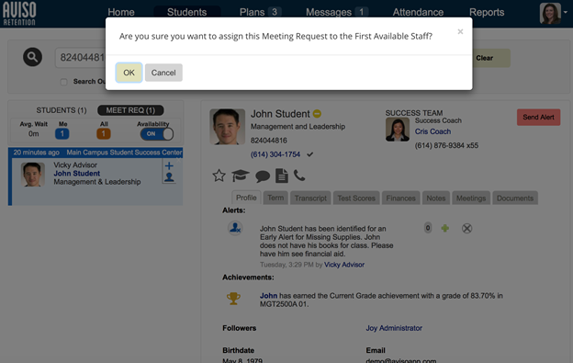Click the telephone call icon

click(x=299, y=176)
